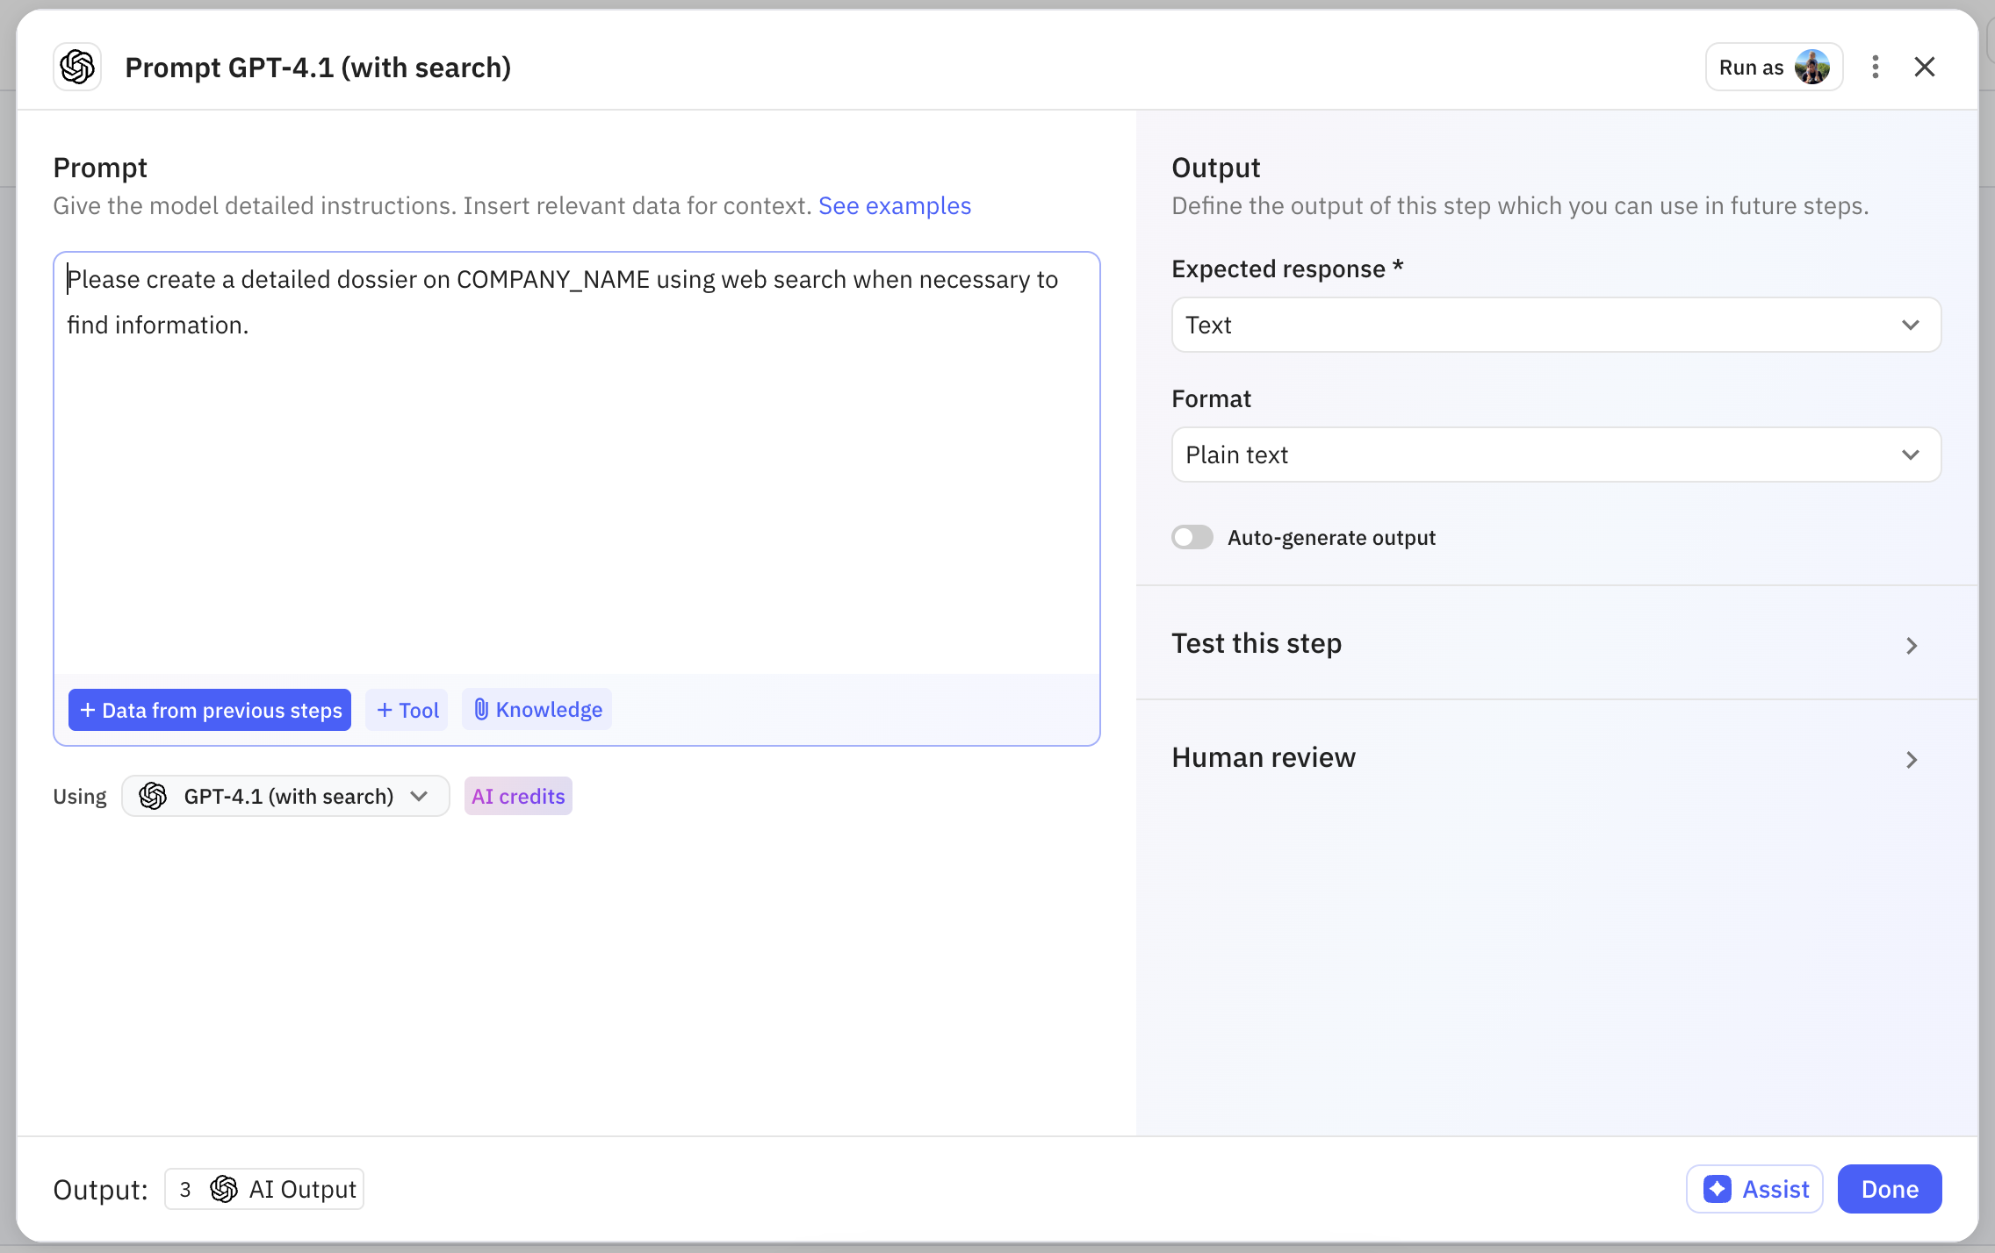
Task: Open the See examples link
Action: click(x=894, y=205)
